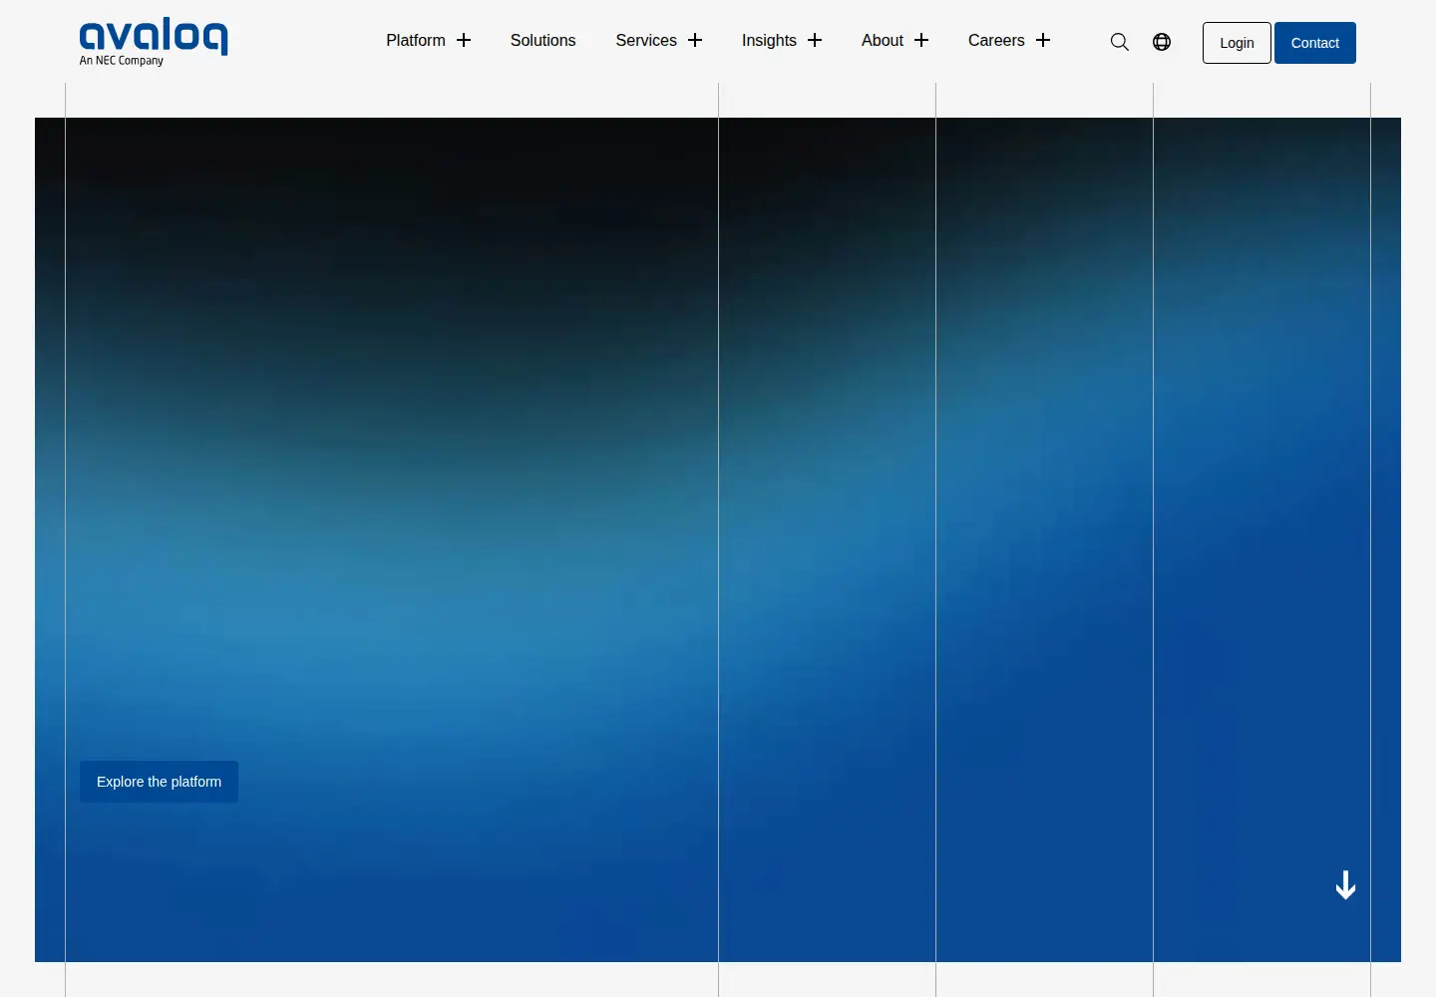Expand the Careers menu plus icon
The image size is (1436, 997).
point(1043,40)
